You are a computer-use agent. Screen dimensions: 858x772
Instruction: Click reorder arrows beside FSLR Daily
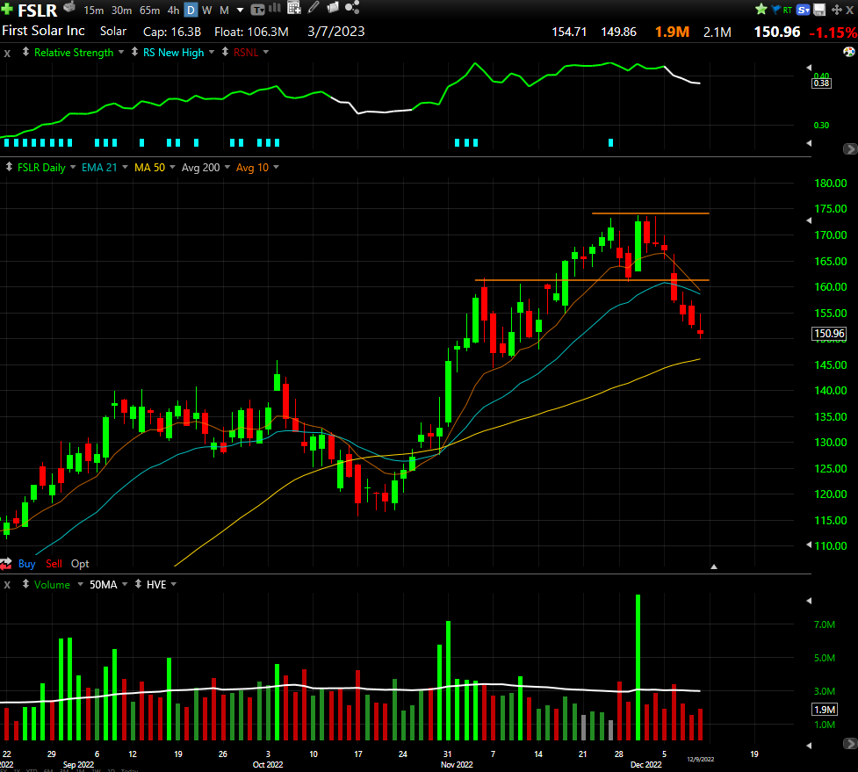(9, 167)
